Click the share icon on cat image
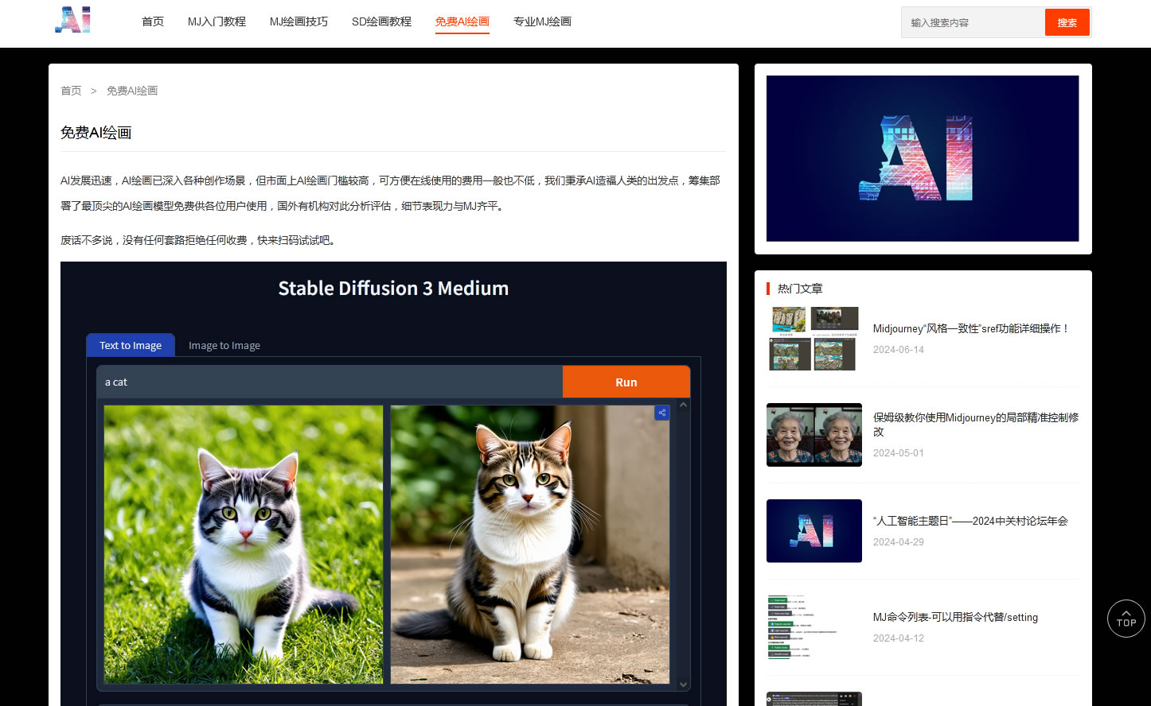 (x=661, y=413)
